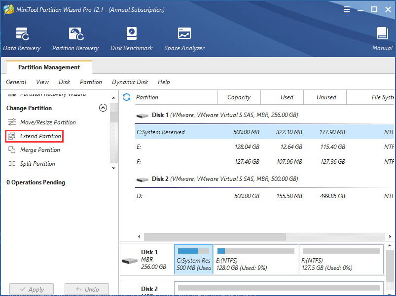
Task: Click the partition list left scroll arrow
Action: (x=139, y=237)
